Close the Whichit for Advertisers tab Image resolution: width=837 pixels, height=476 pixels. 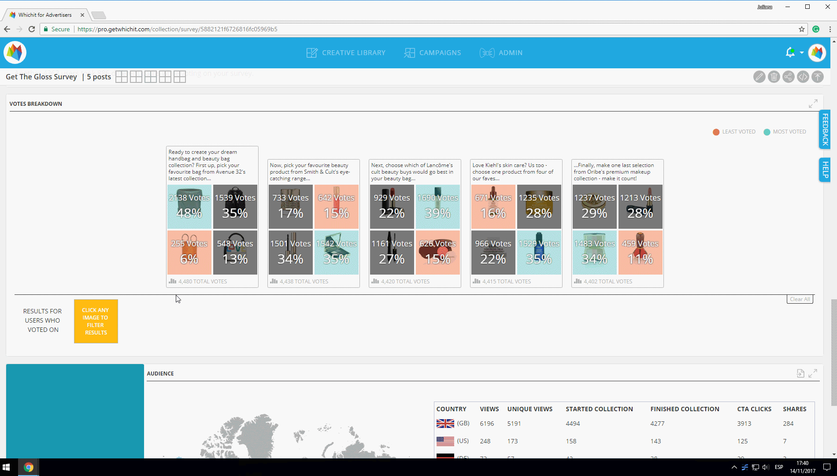pos(82,15)
